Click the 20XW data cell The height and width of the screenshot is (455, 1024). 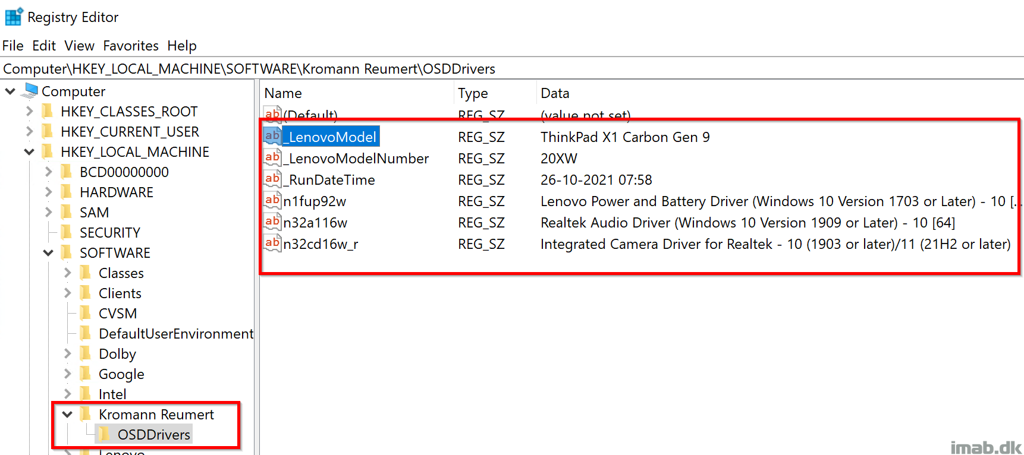point(558,159)
